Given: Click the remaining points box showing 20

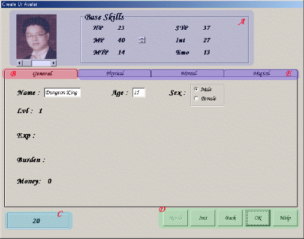Looking at the screenshot, I should click(x=38, y=221).
